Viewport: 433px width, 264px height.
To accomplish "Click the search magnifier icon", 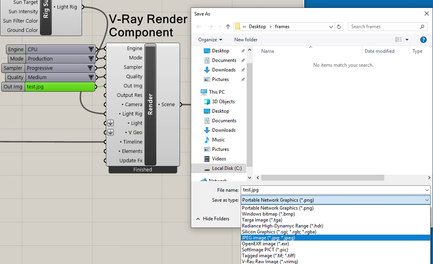I will (x=422, y=27).
